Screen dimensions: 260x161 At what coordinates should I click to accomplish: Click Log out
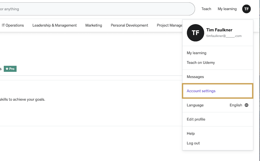point(193,143)
